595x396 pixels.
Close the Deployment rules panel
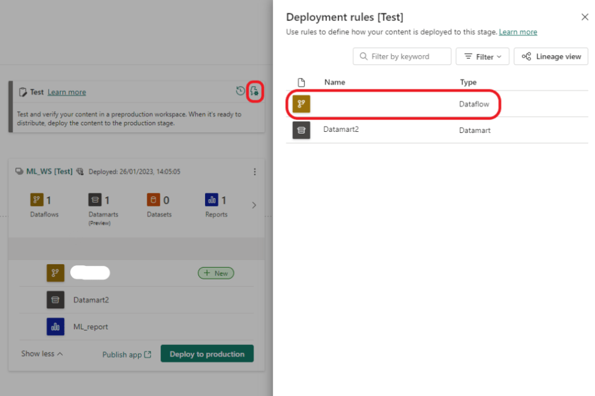pos(585,17)
